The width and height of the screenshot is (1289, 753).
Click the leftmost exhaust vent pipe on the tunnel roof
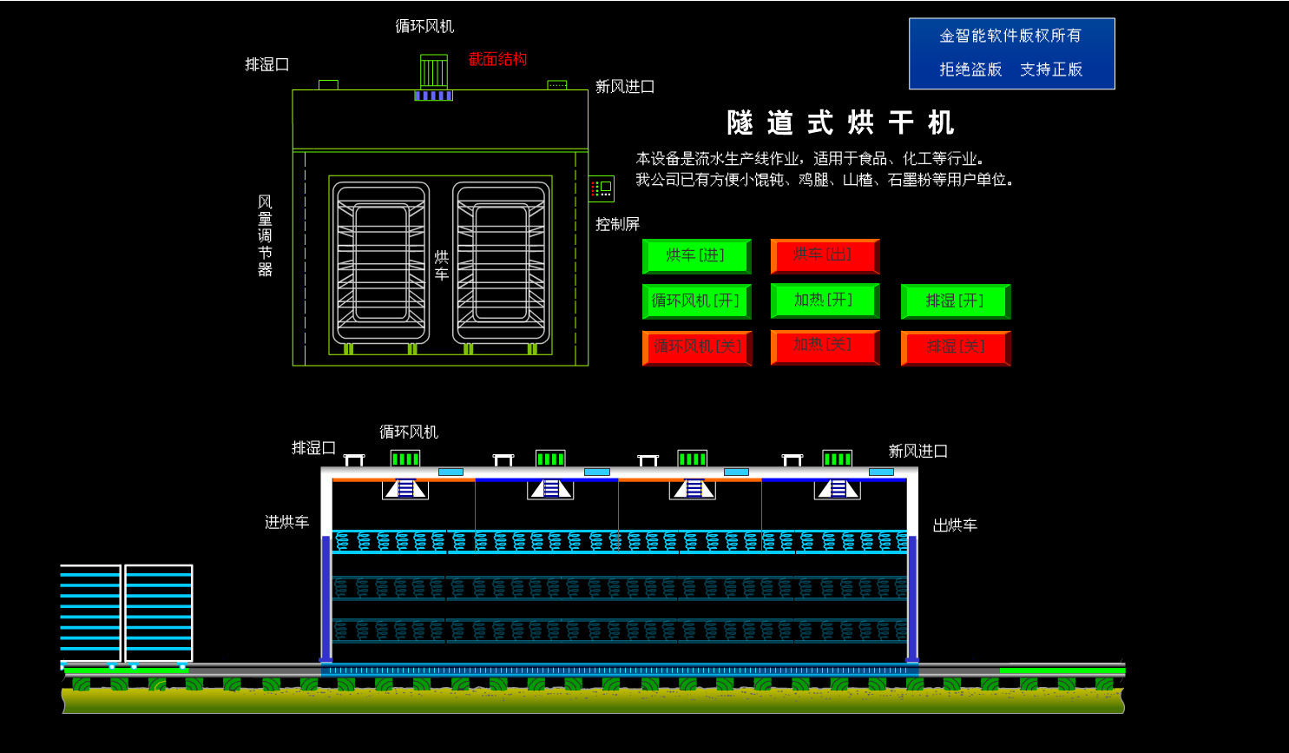point(354,460)
